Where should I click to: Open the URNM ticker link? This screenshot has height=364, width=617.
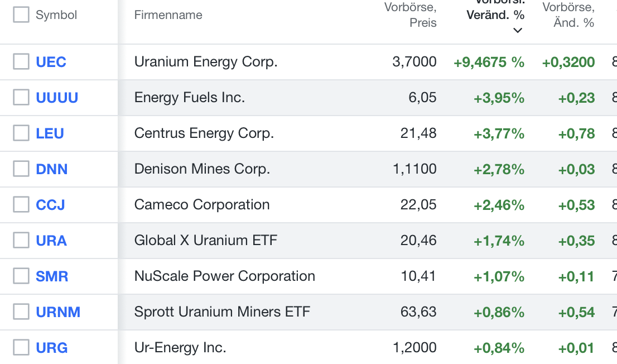tap(58, 312)
